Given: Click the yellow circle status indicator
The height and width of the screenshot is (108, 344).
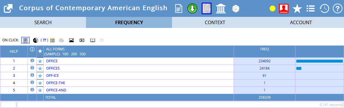Looking at the screenshot, I should tap(273, 9).
